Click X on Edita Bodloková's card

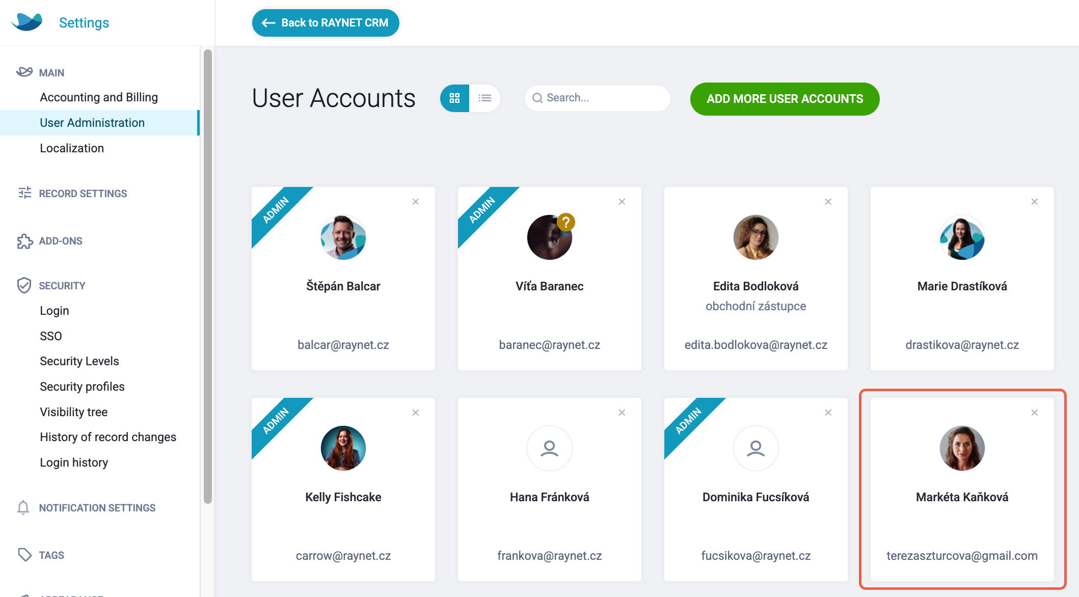pos(828,202)
